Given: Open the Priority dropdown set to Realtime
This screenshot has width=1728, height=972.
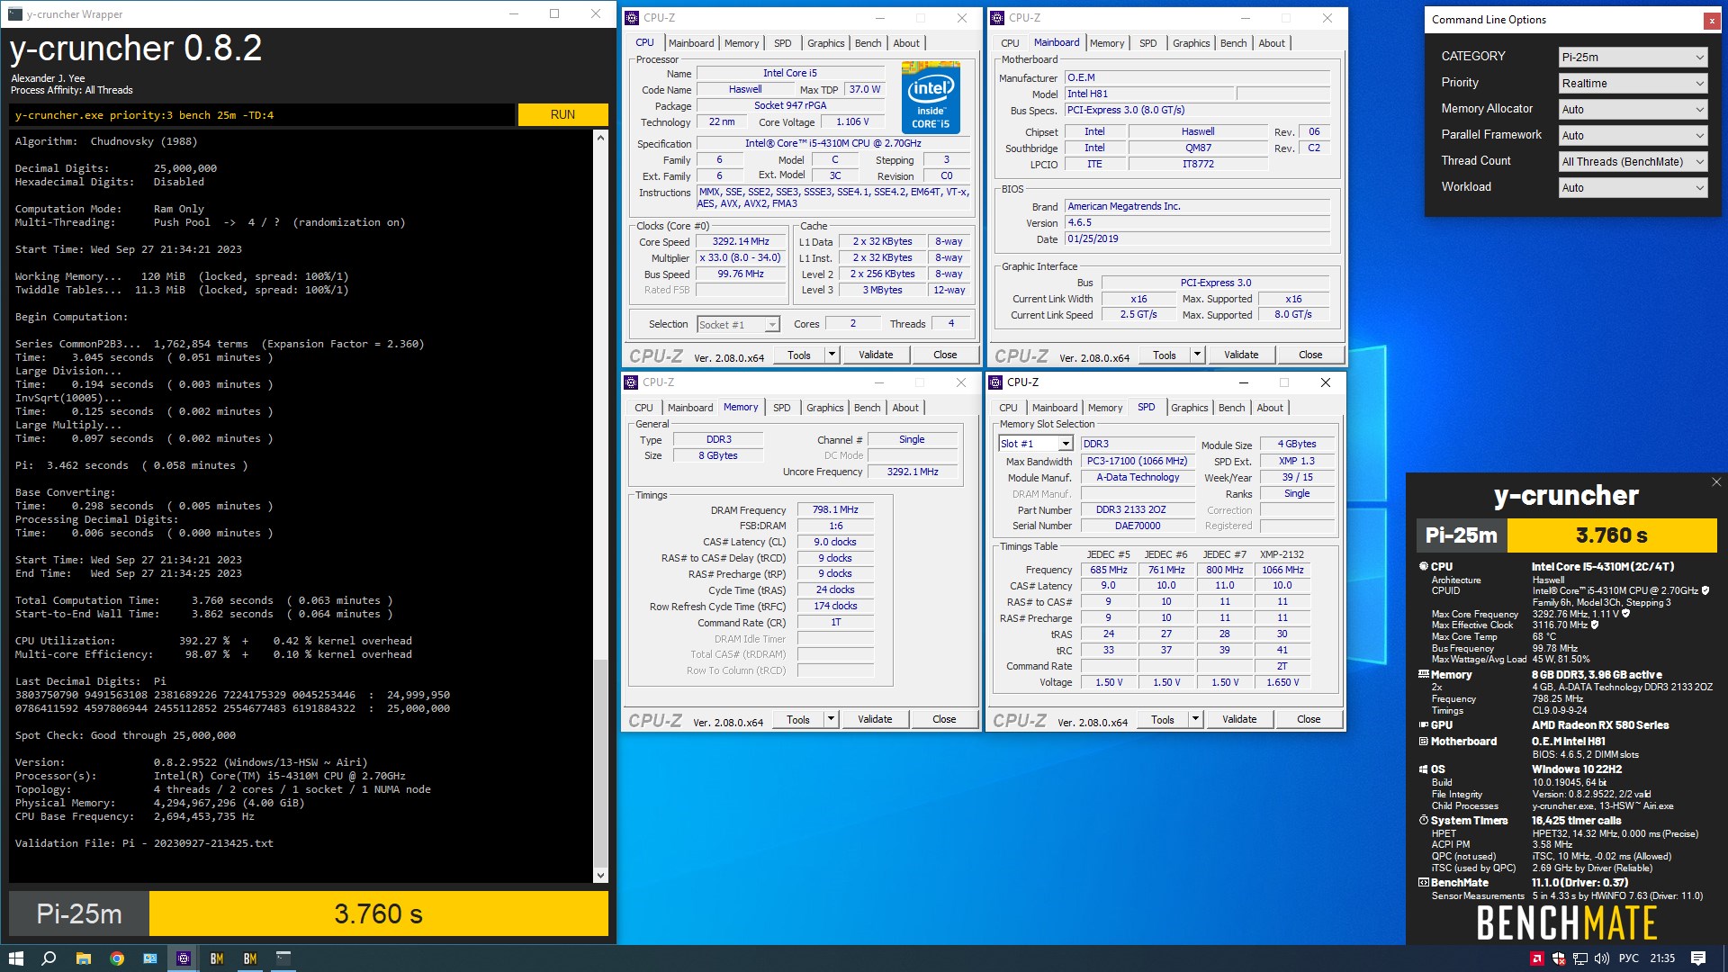Looking at the screenshot, I should (x=1633, y=83).
